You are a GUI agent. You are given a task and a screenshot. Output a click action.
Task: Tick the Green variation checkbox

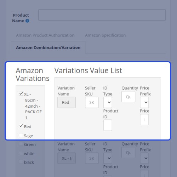point(21,144)
